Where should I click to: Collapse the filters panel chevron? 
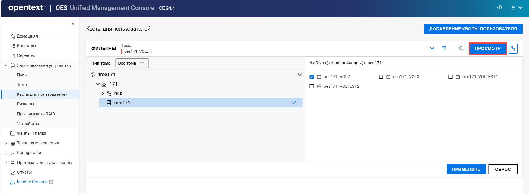click(432, 49)
